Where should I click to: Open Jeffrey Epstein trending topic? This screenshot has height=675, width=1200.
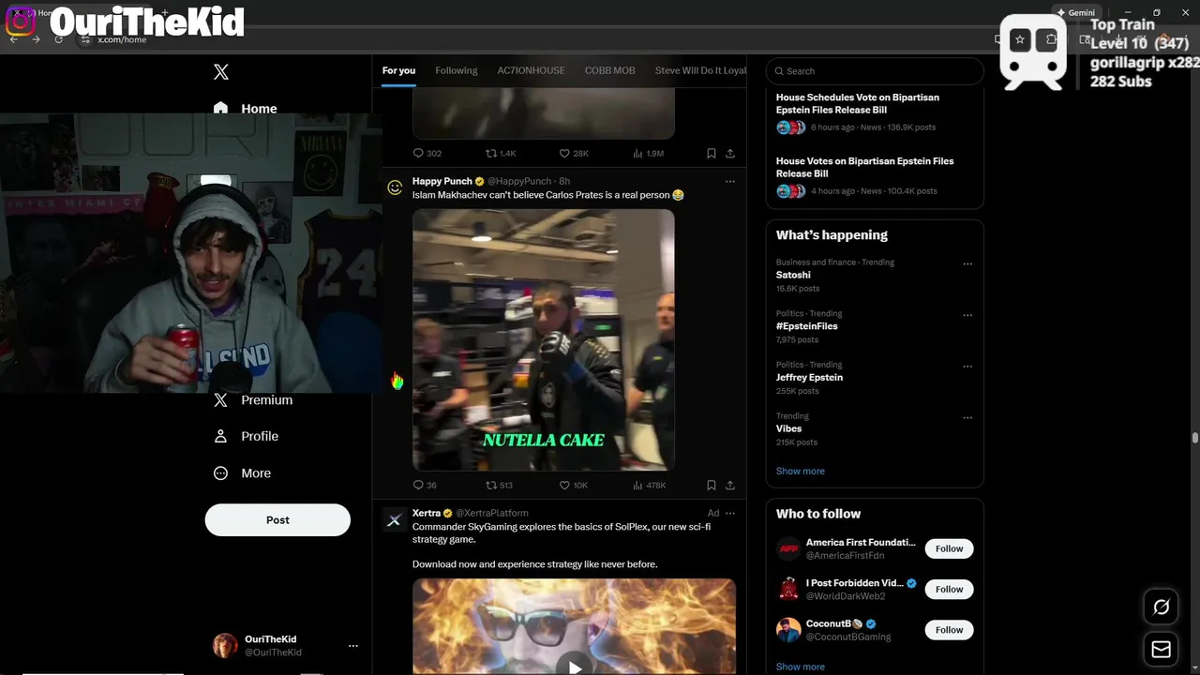point(809,377)
